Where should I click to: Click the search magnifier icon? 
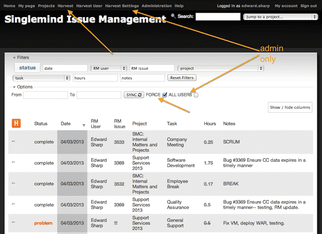tap(173, 16)
